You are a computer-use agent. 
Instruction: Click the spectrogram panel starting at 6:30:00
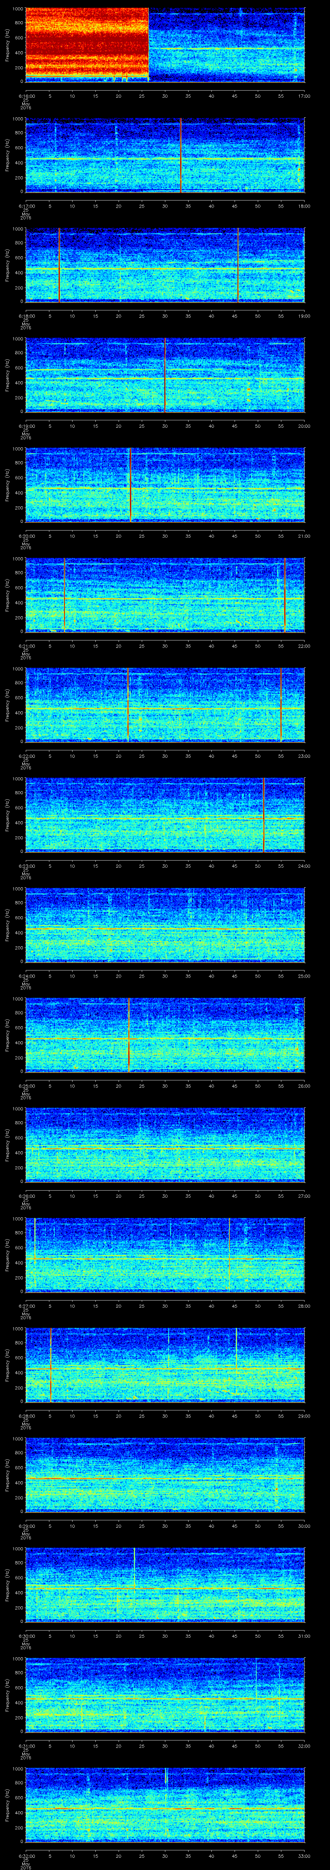tap(165, 1585)
